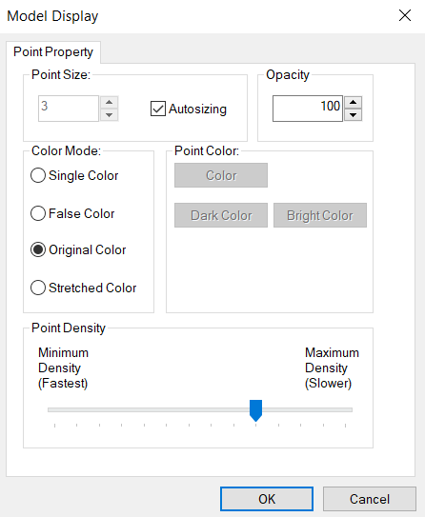Decrease Opacity with the down arrow
The width and height of the screenshot is (425, 517).
click(x=354, y=115)
